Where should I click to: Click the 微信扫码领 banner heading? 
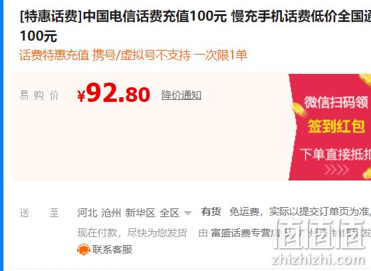click(x=336, y=102)
